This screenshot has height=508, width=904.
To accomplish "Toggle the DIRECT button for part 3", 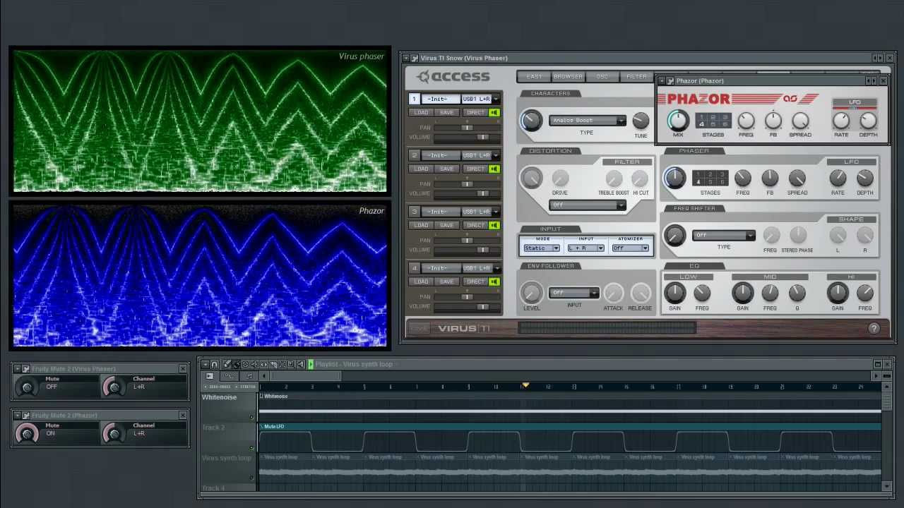I will coord(475,225).
